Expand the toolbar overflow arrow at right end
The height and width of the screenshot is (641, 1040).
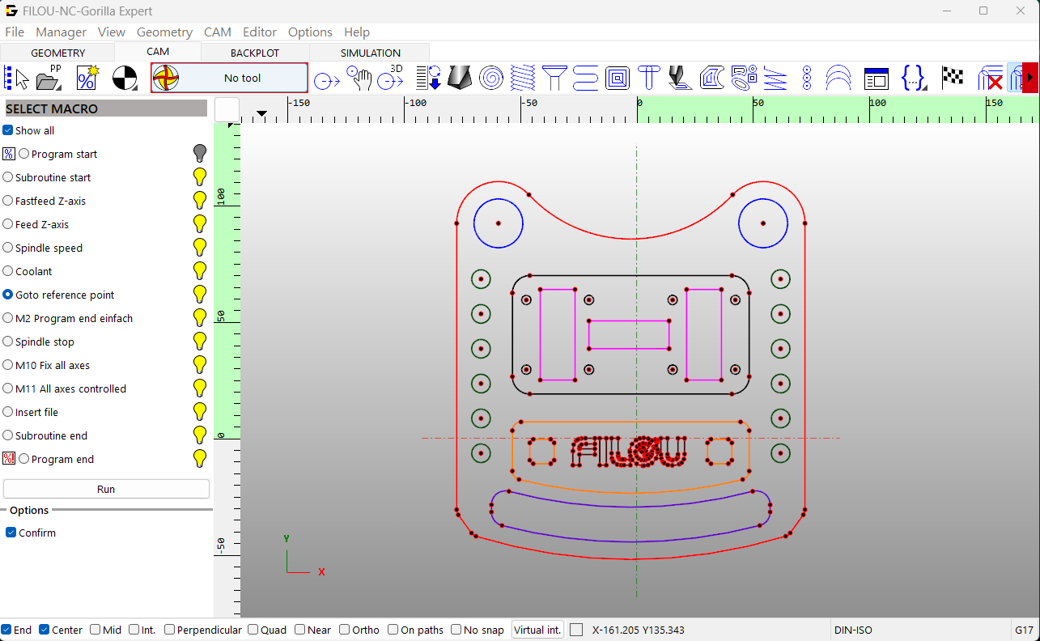point(1030,79)
